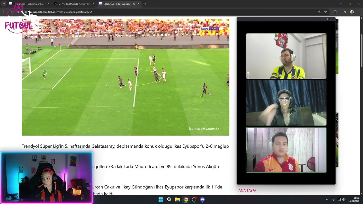The image size is (363, 204).
Task: Open the Windows Start menu
Action: point(161,199)
